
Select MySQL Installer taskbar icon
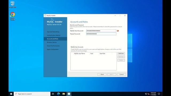pyautogui.click(x=69, y=94)
